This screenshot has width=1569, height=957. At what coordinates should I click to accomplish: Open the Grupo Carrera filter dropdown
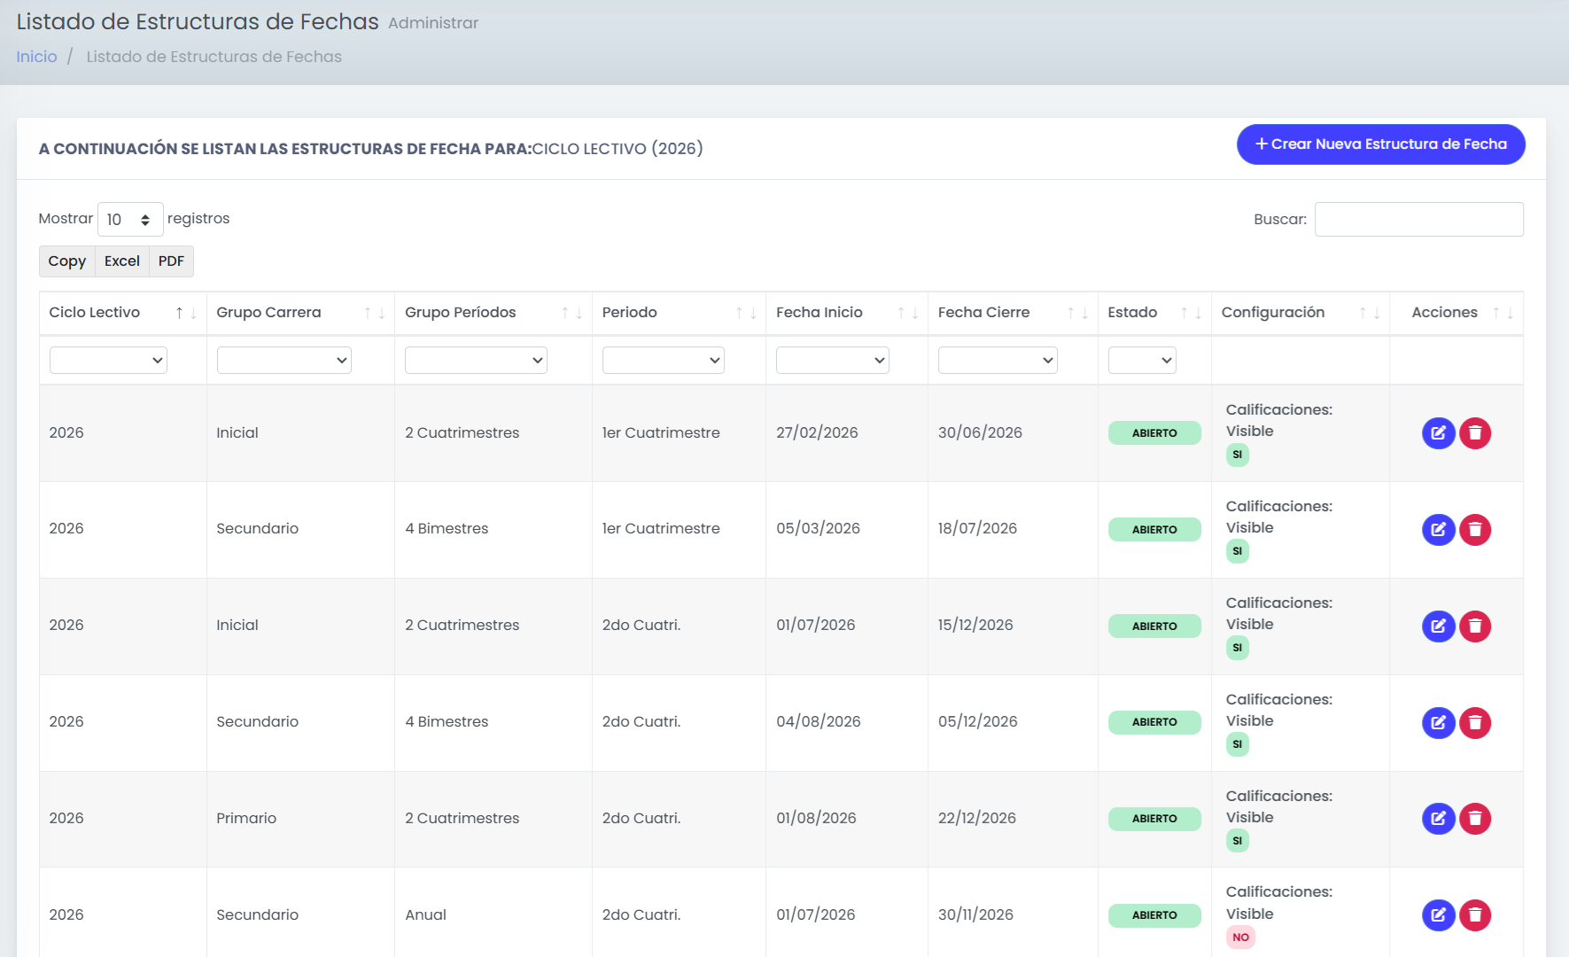tap(284, 361)
